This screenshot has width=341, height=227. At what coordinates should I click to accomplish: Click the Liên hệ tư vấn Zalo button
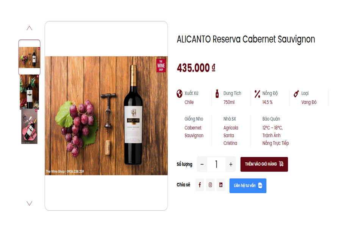coord(248,186)
